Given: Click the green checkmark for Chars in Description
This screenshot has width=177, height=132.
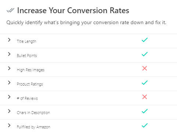Looking at the screenshot, I should point(145,111).
